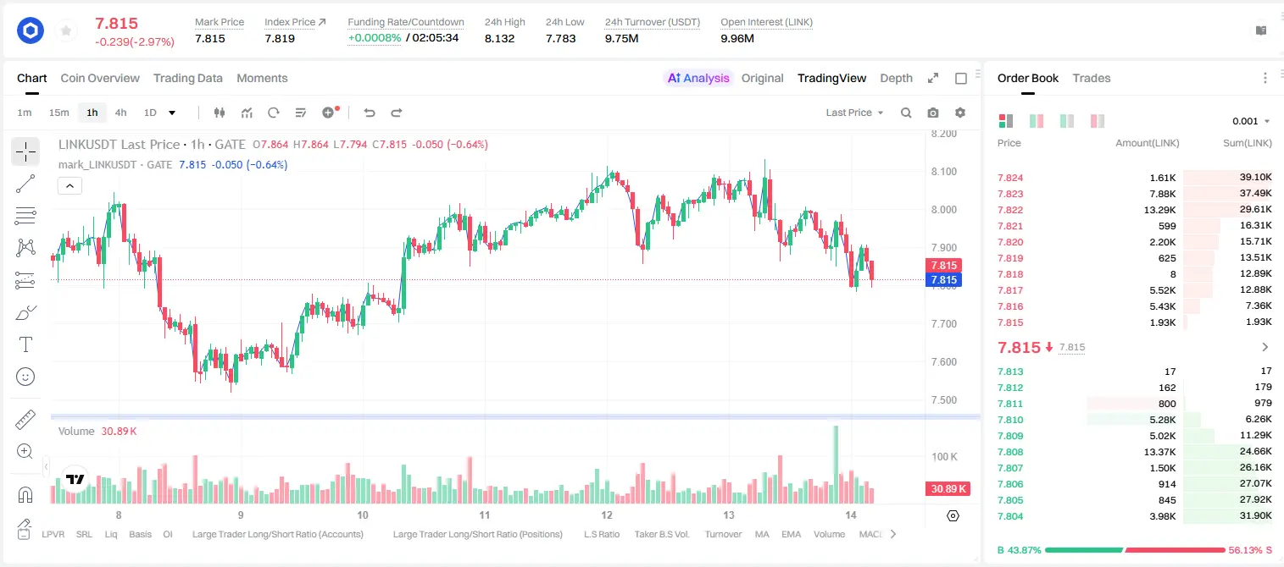Image resolution: width=1284 pixels, height=567 pixels.
Task: Click the undo arrow in chart toolbar
Action: coord(370,113)
